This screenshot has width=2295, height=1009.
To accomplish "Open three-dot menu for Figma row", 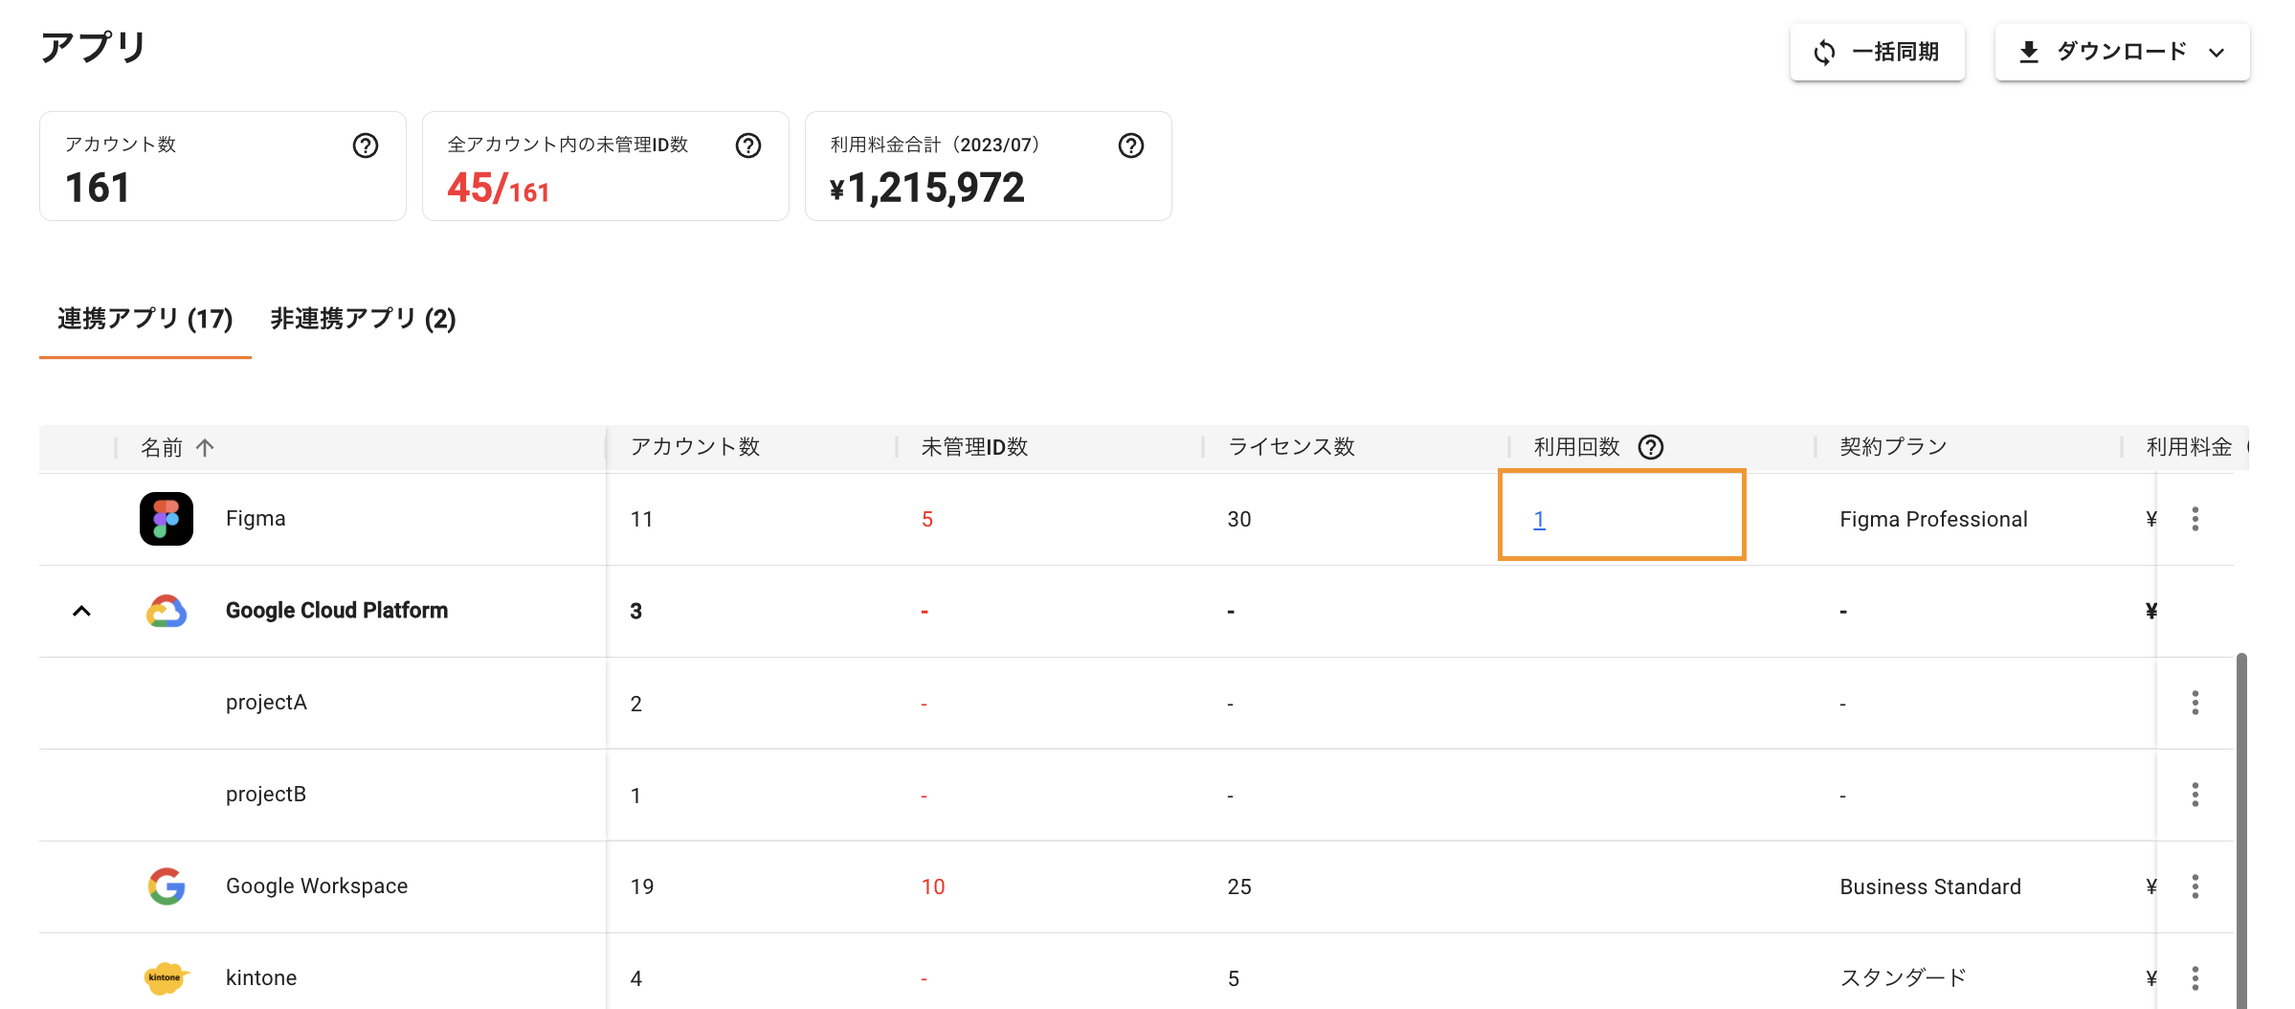I will 2195,519.
